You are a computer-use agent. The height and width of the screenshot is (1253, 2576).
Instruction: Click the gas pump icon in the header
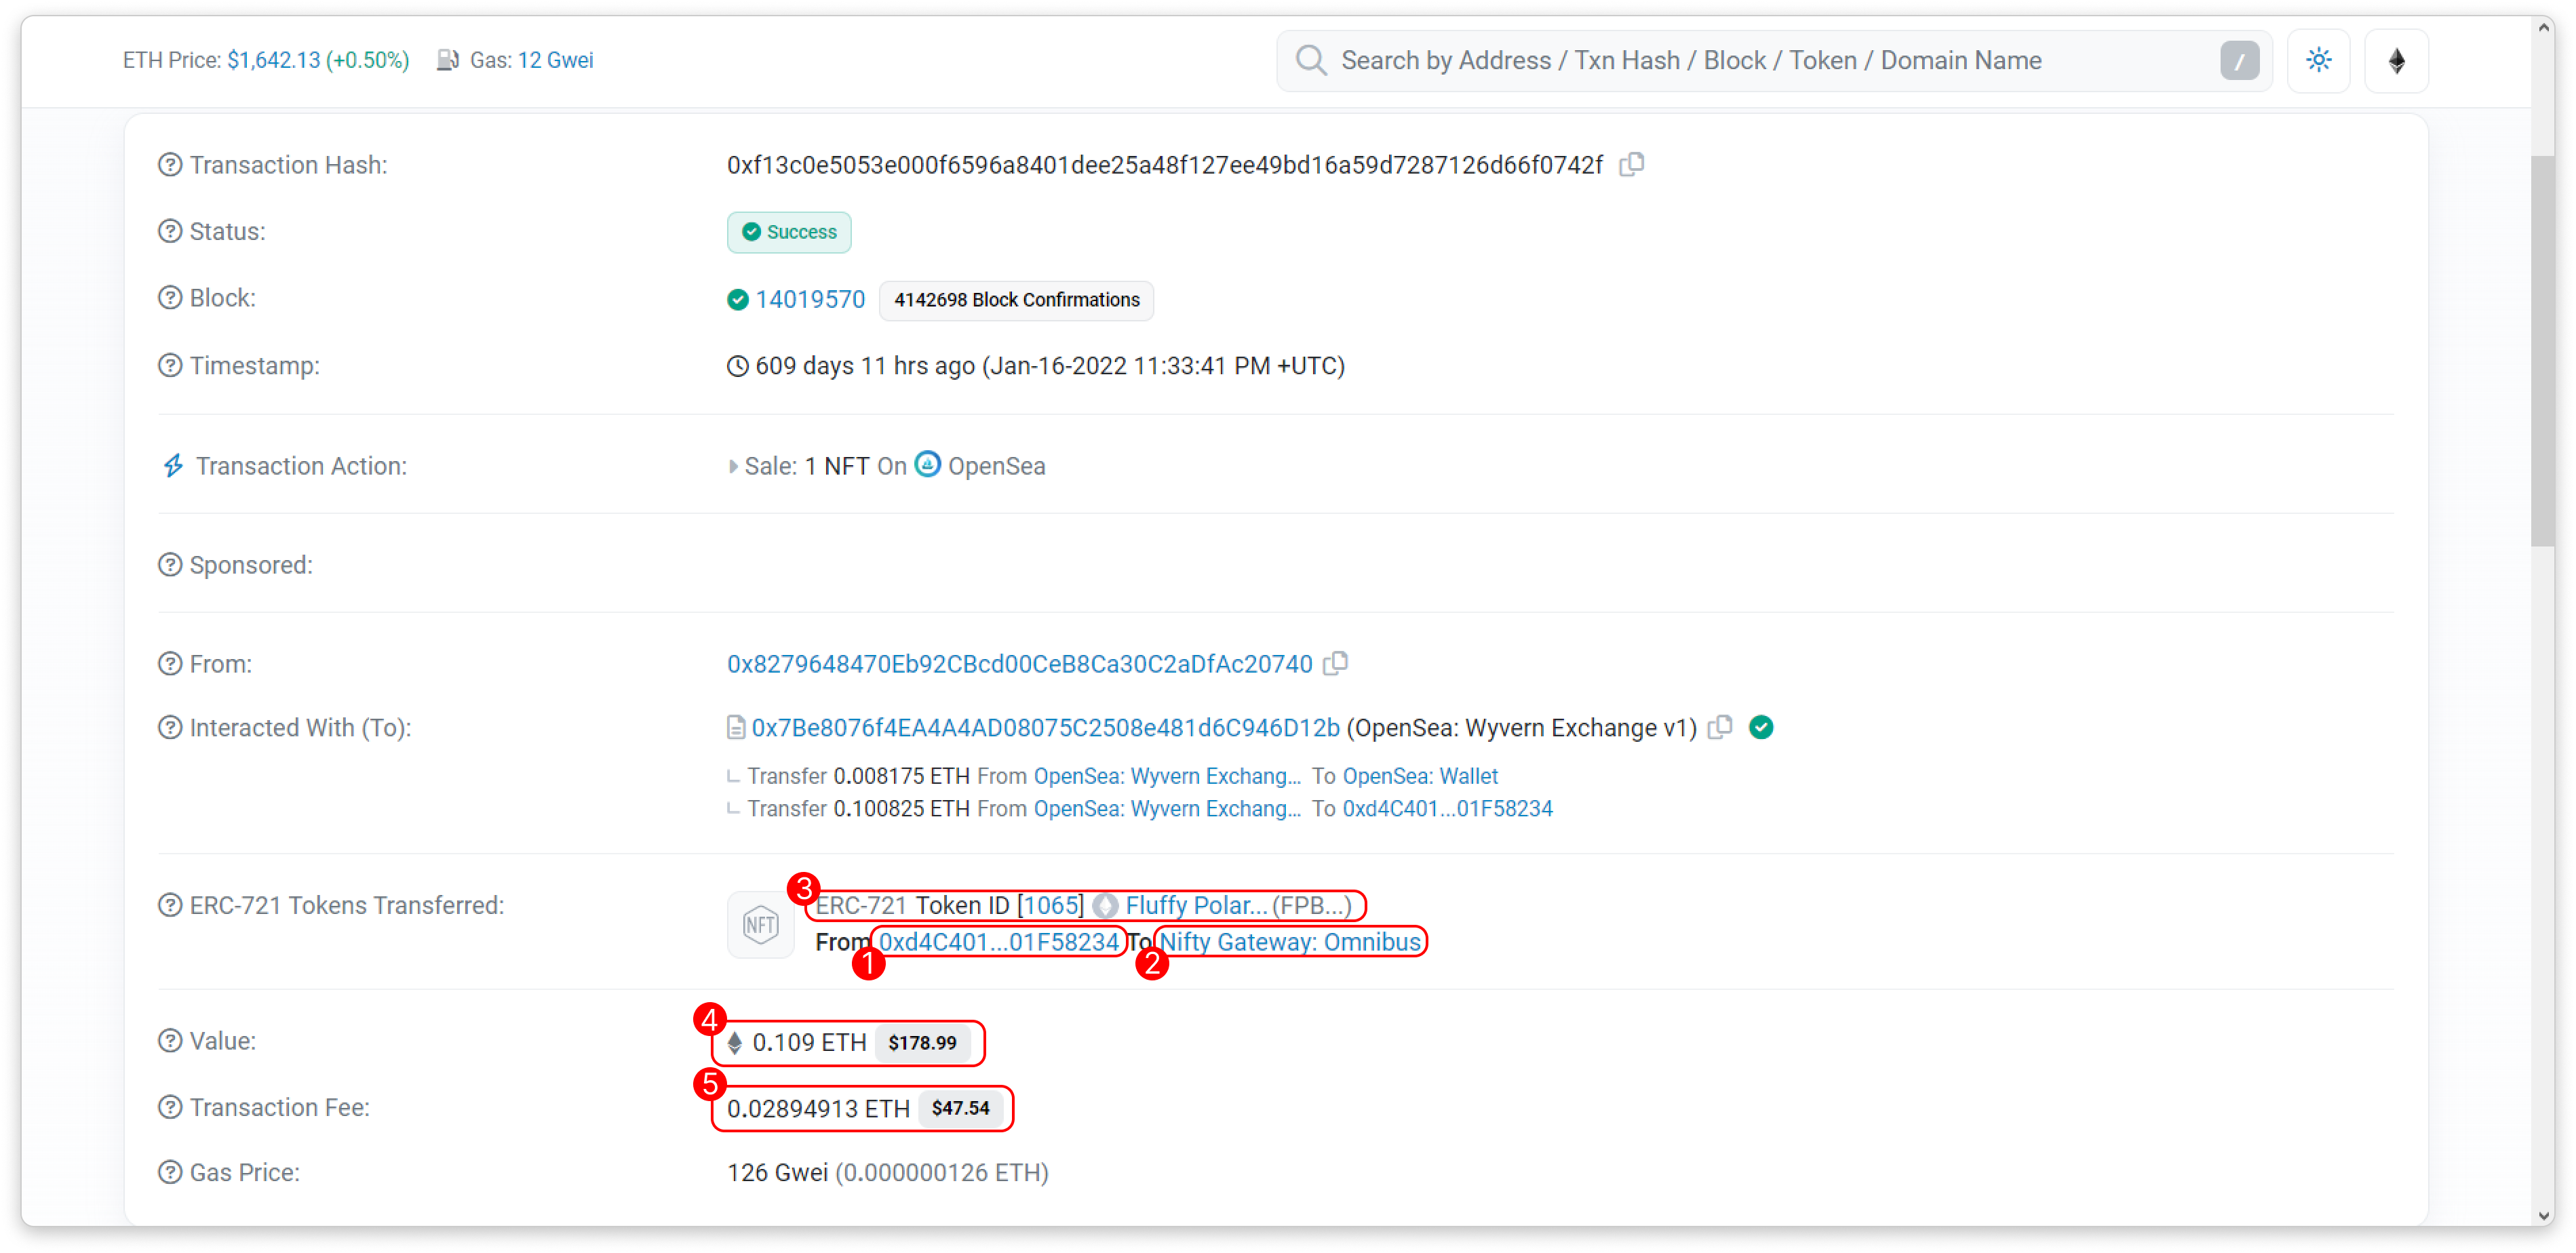(447, 59)
